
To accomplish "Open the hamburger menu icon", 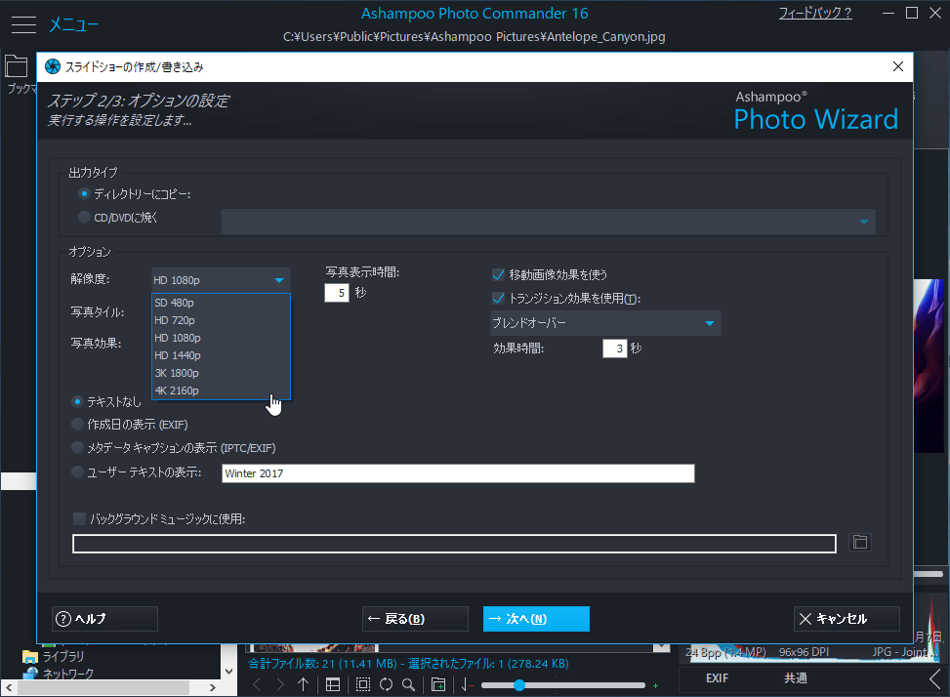I will 23,24.
